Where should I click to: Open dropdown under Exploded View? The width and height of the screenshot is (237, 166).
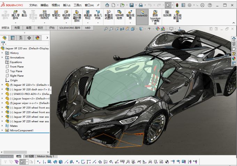click(130, 23)
